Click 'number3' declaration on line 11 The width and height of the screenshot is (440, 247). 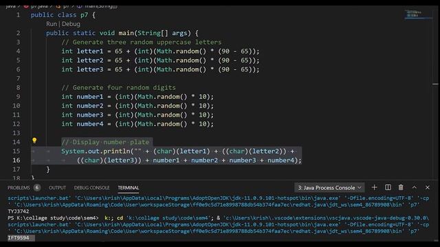90,115
